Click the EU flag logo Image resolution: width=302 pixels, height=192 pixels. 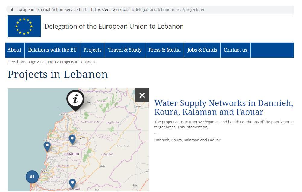pyautogui.click(x=24, y=26)
